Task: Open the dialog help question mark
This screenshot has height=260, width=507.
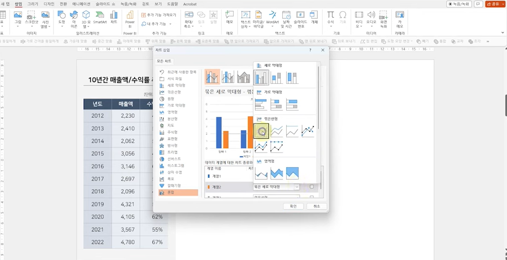Action: (310, 50)
